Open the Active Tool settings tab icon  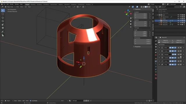pos(156,41)
